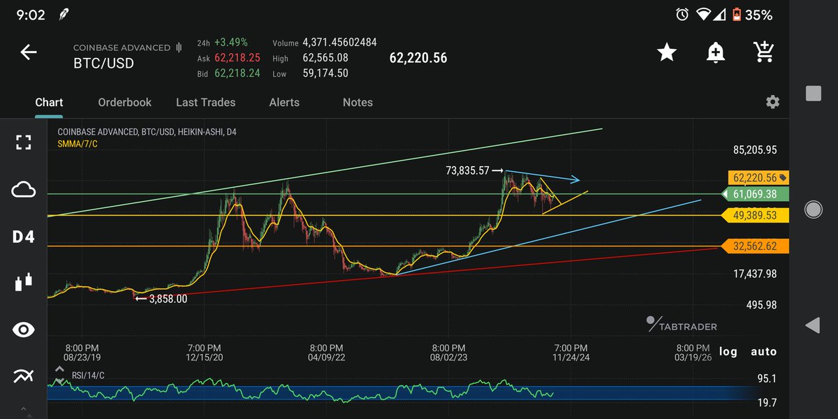
Task: Toggle the auto scale option
Action: click(765, 351)
